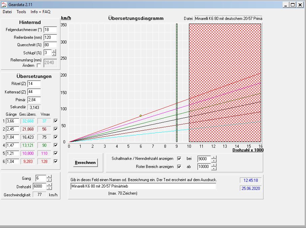This screenshot has height=228, width=306.
Task: Open the Tools menu
Action: (21, 11)
